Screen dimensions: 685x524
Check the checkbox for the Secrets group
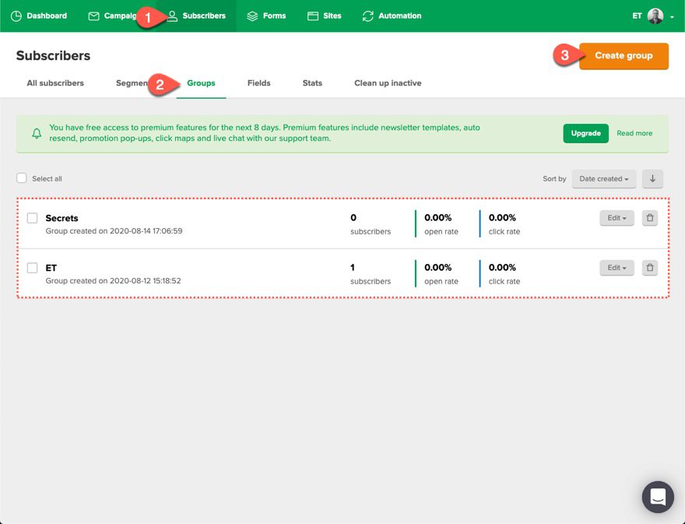point(32,218)
